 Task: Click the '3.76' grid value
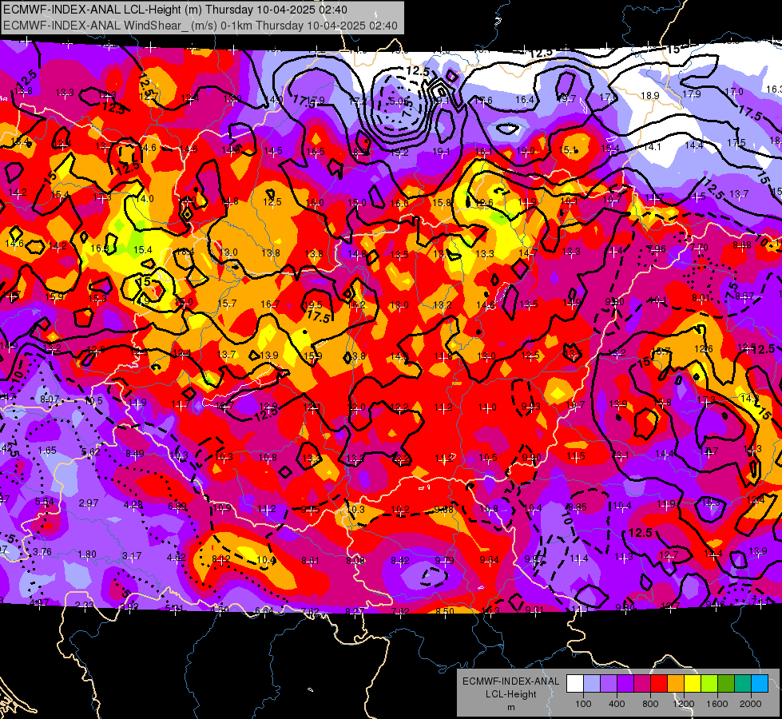42,552
